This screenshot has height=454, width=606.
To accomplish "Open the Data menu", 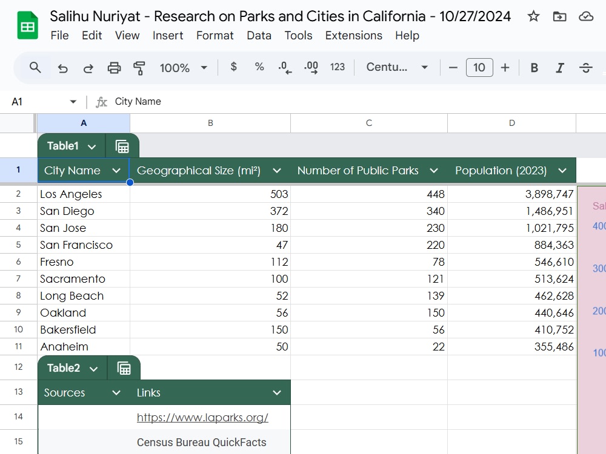I will 259,36.
